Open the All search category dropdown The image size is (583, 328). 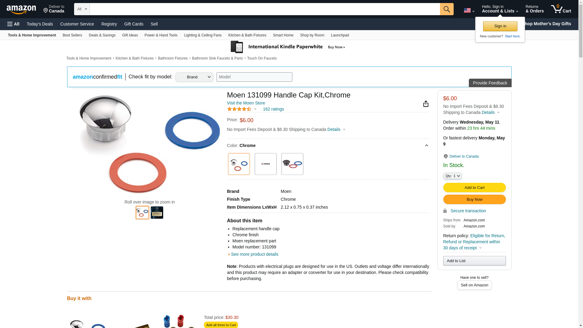(82, 9)
